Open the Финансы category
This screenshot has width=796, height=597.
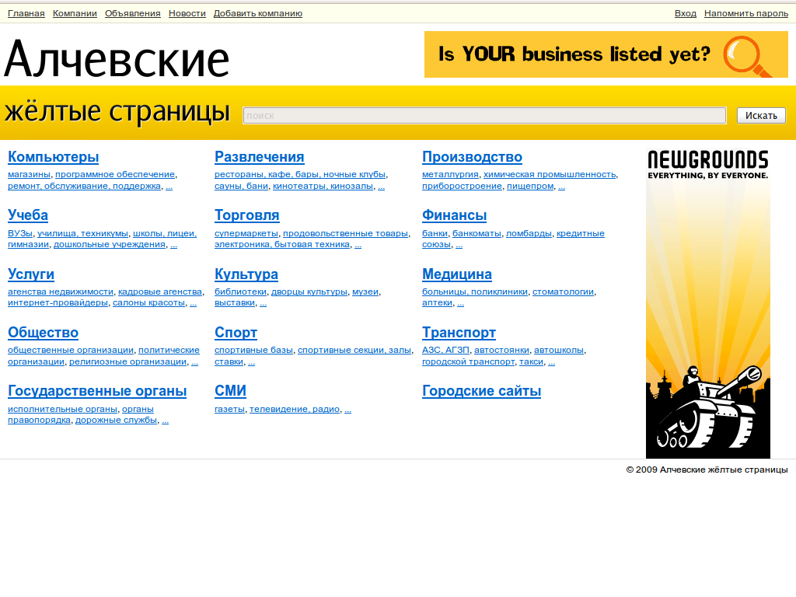454,215
